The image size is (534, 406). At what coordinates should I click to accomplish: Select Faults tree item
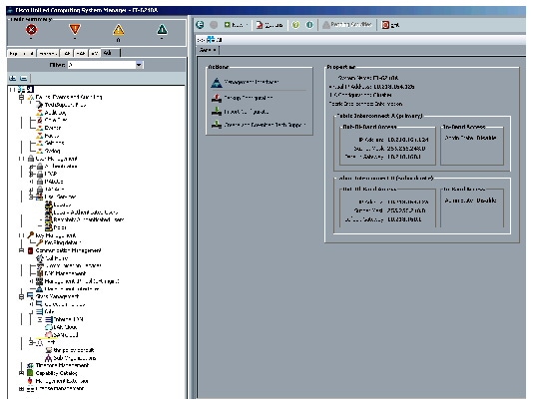coord(52,136)
